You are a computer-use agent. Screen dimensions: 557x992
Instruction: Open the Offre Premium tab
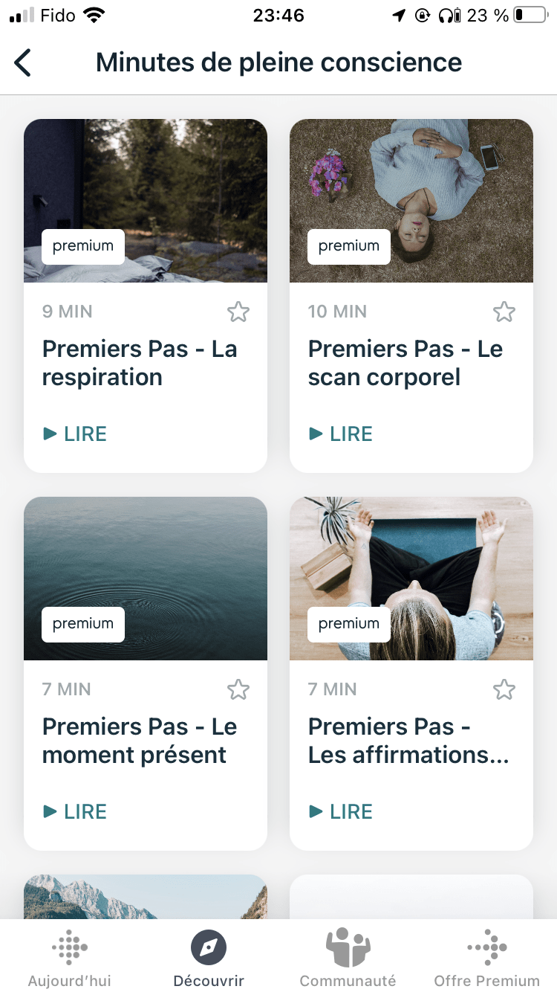coord(486,959)
